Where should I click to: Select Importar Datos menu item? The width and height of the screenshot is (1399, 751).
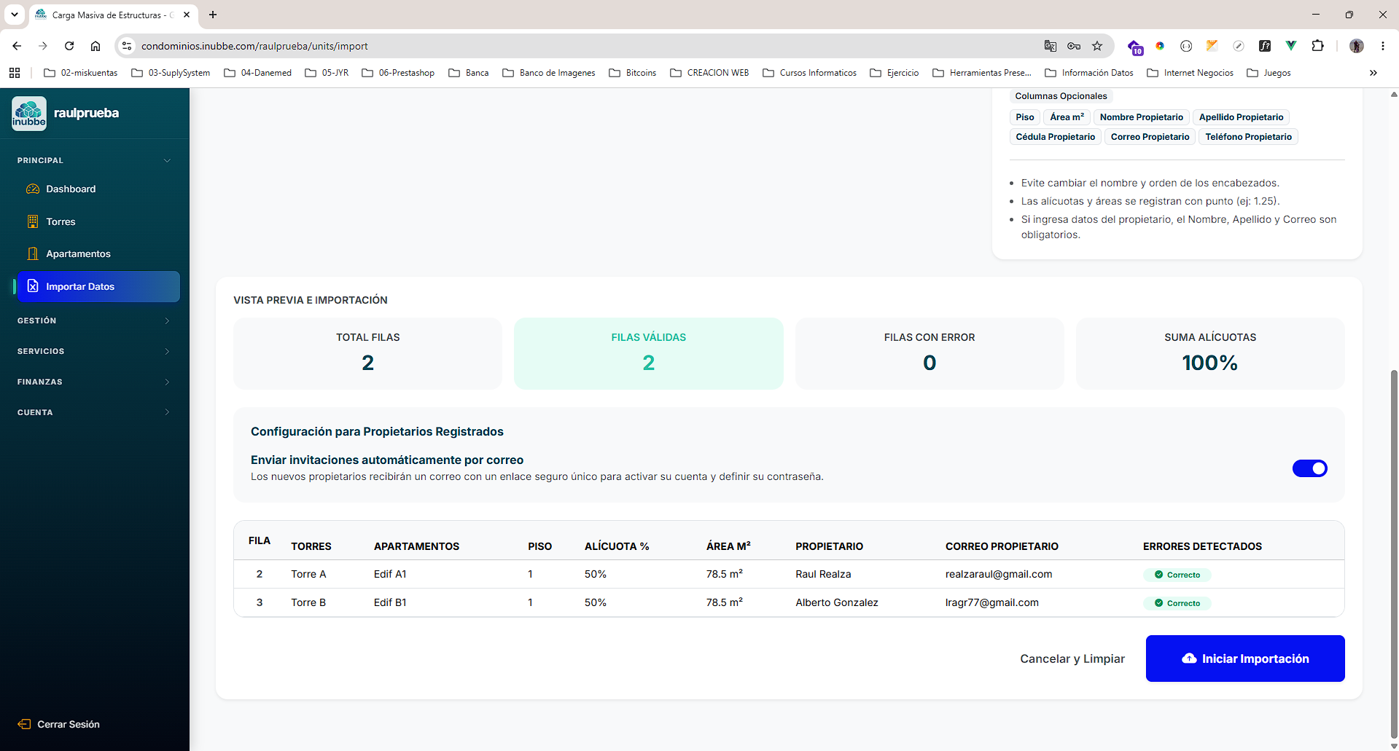coord(98,286)
